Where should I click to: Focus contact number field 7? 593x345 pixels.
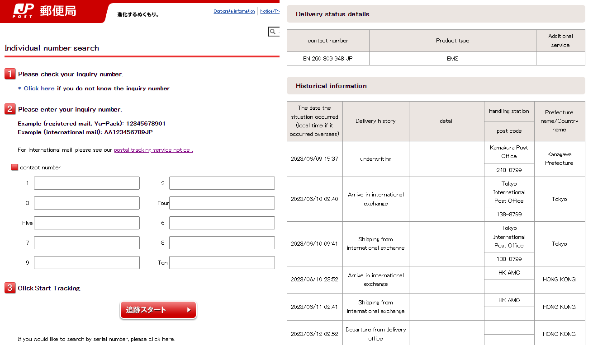click(87, 242)
